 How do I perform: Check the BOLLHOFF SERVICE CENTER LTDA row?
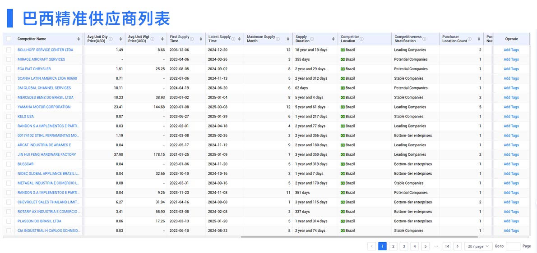click(9, 50)
